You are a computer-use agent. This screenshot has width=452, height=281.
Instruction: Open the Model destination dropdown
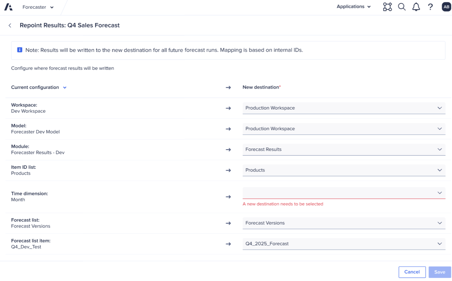(344, 129)
